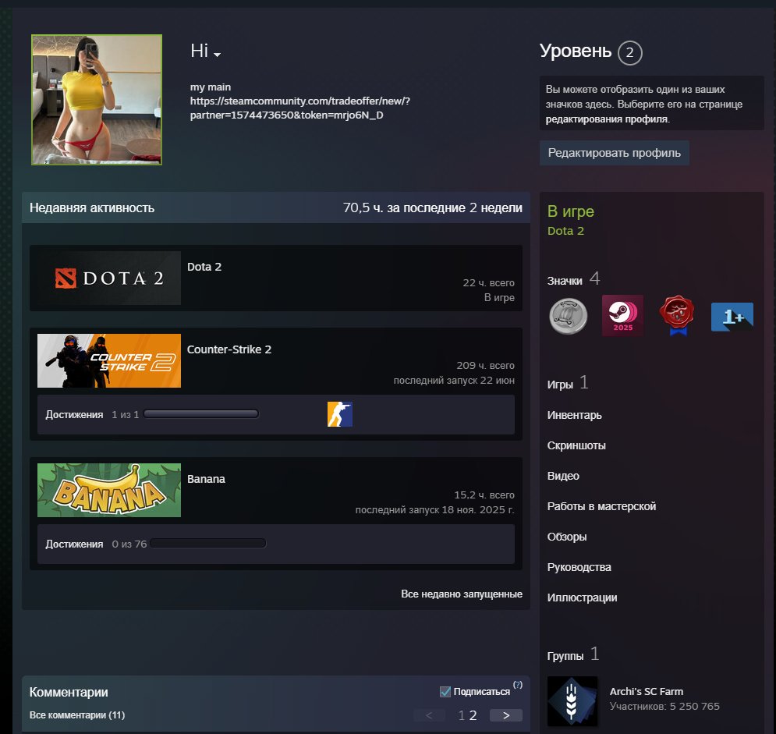Click the Counter-Strike 2 achievement icon
This screenshot has height=734, width=776.
pos(340,414)
